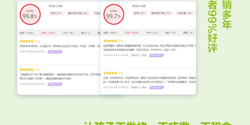This screenshot has height=125, width=250.
Task: Click timestamp 2017-01-18 21:36:37
Action: point(116,88)
